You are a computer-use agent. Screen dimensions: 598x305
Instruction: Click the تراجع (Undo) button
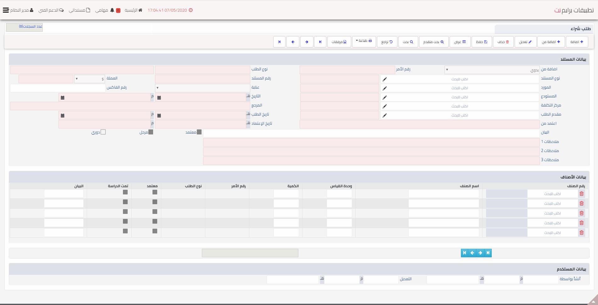[x=387, y=42]
